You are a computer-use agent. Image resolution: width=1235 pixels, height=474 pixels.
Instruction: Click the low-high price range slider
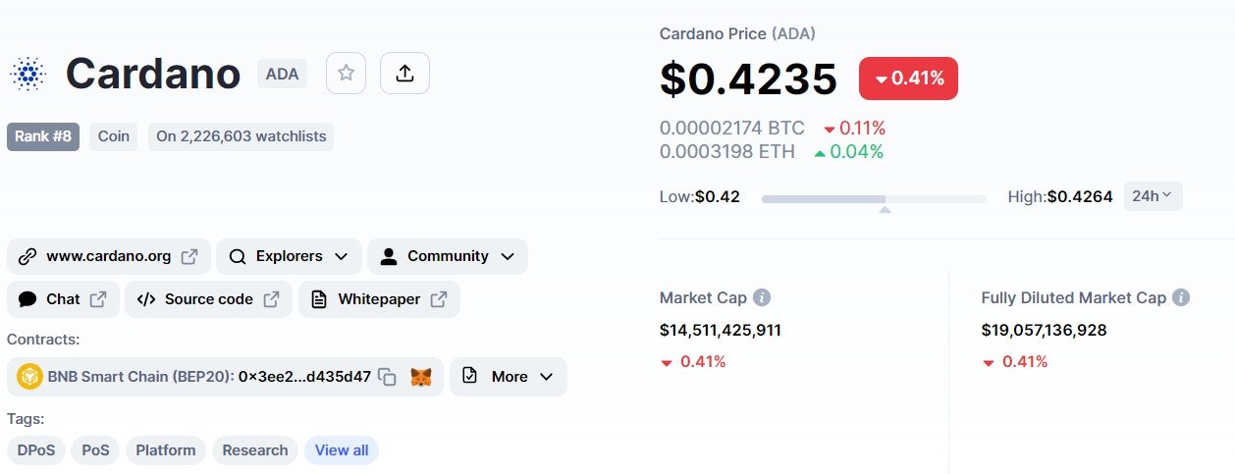tap(874, 198)
